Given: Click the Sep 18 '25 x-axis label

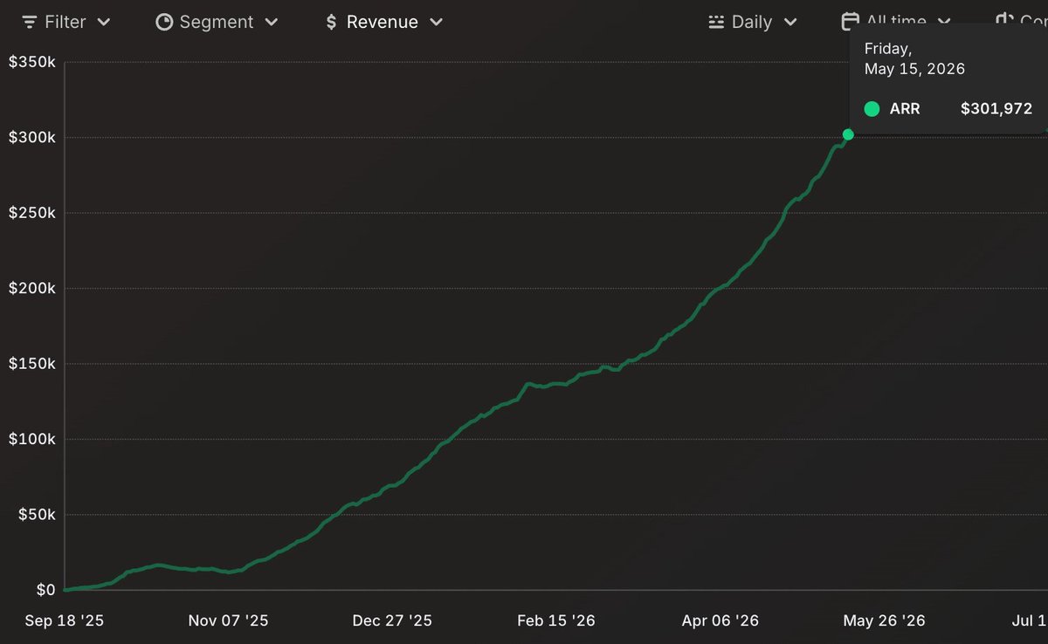Looking at the screenshot, I should [65, 620].
